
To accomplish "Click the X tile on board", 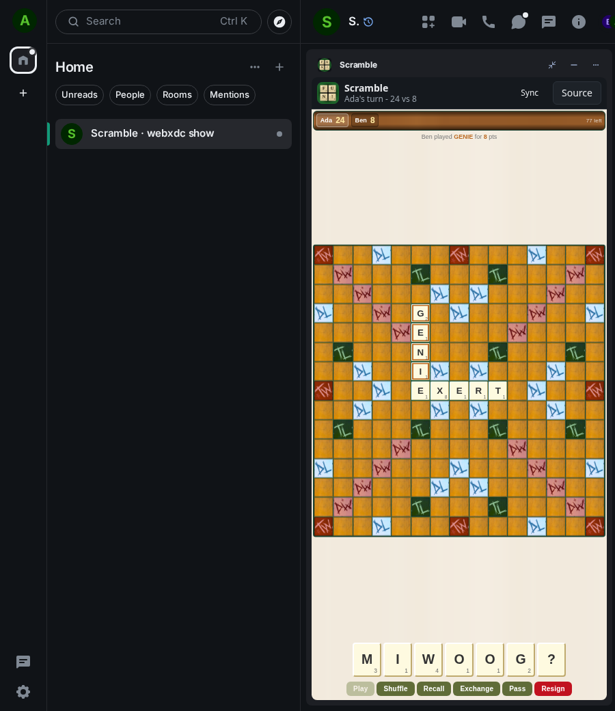I will [x=439, y=391].
